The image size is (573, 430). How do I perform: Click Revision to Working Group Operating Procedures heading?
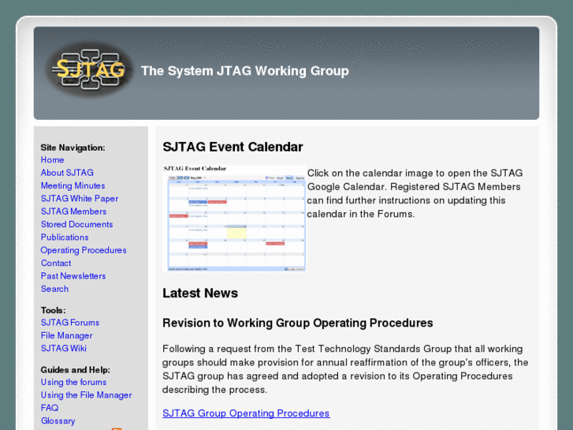click(297, 323)
